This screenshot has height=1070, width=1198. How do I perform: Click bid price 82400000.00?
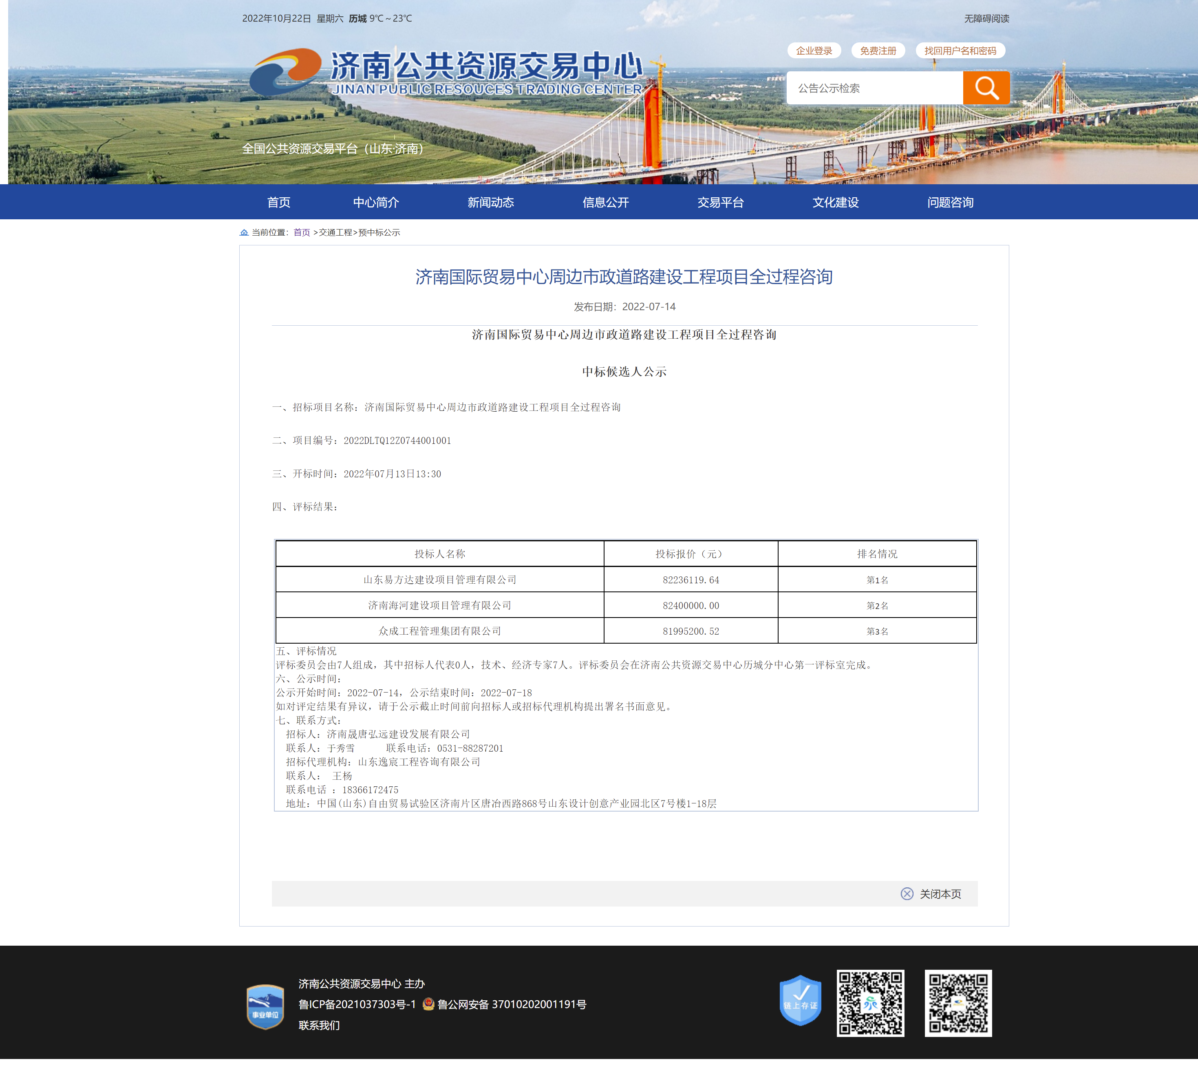[x=691, y=606]
